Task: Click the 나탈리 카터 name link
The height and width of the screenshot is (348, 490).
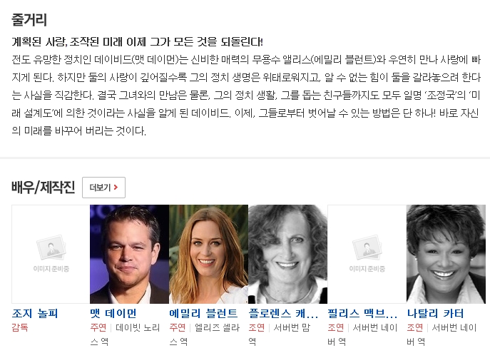Action: [435, 313]
